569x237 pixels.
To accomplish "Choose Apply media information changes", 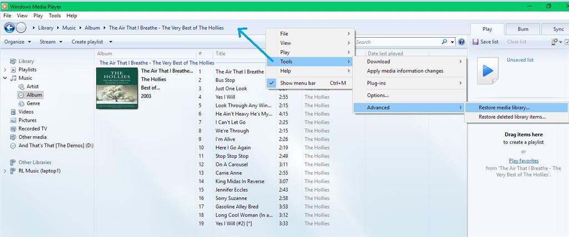I will (x=410, y=71).
